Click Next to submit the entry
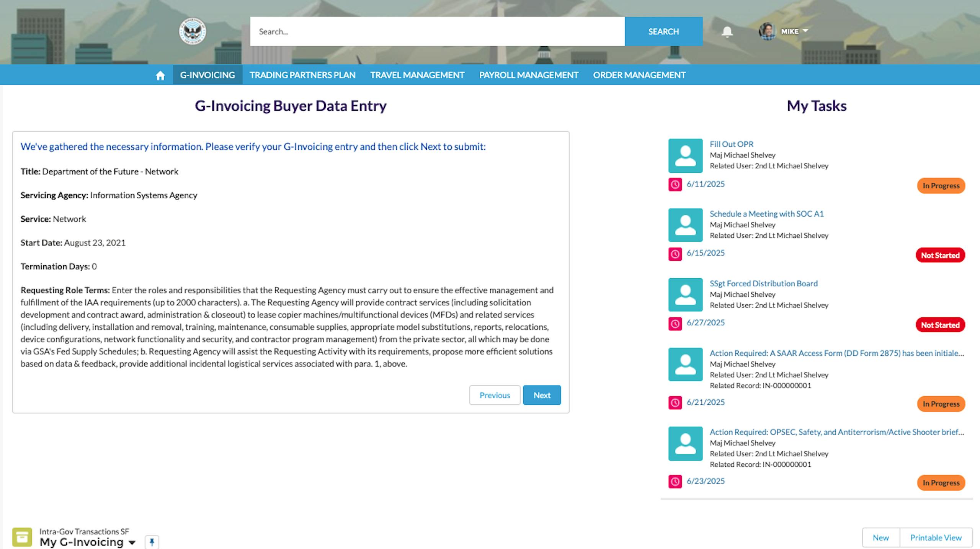The width and height of the screenshot is (980, 549). 542,395
